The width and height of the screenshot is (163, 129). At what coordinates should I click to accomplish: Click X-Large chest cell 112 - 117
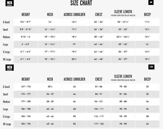(99, 117)
